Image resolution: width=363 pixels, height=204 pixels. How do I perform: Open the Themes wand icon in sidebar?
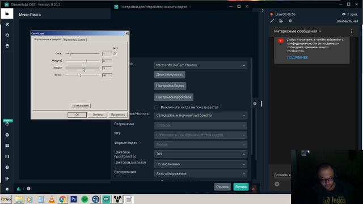point(7,24)
